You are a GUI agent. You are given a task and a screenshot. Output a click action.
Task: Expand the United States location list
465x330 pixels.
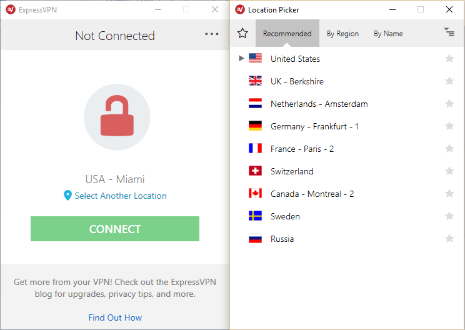[x=242, y=59]
